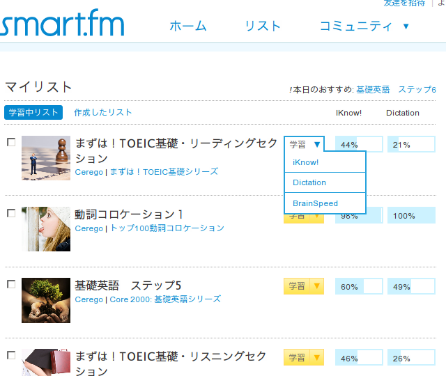446x376 pixels.
Task: Open the コミュニティ navigation menu
Action: (x=356, y=26)
